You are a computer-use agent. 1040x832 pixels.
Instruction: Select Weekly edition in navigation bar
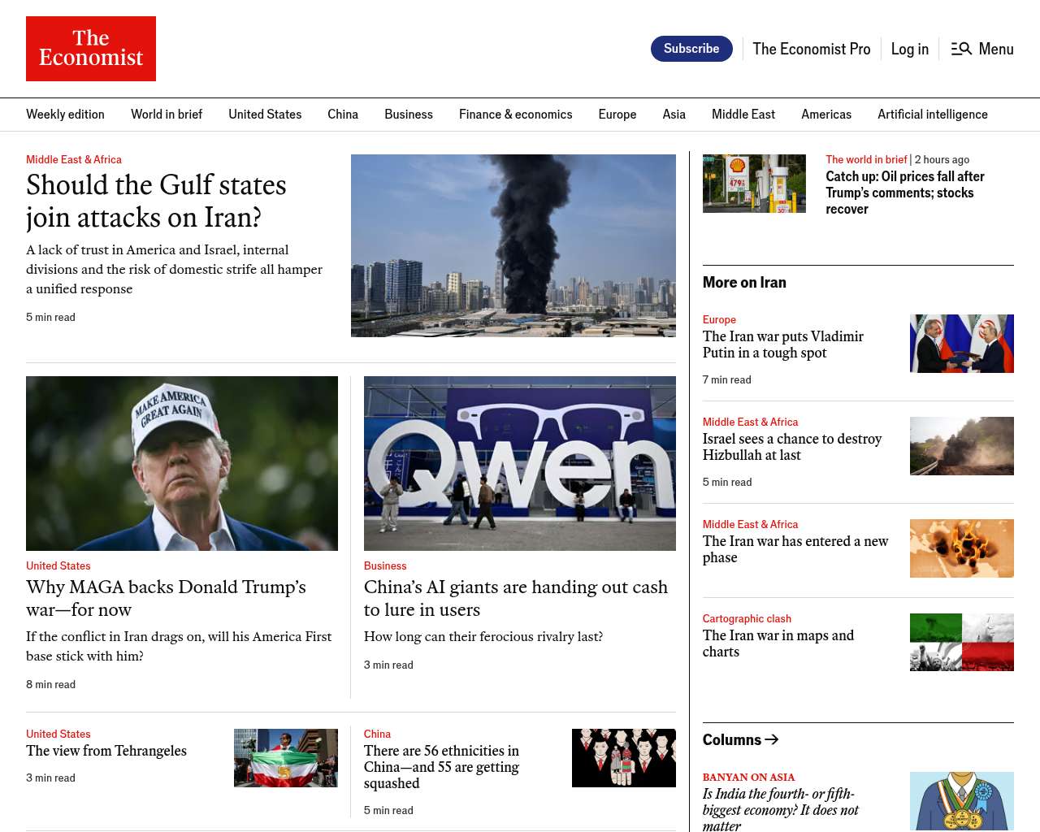(65, 115)
